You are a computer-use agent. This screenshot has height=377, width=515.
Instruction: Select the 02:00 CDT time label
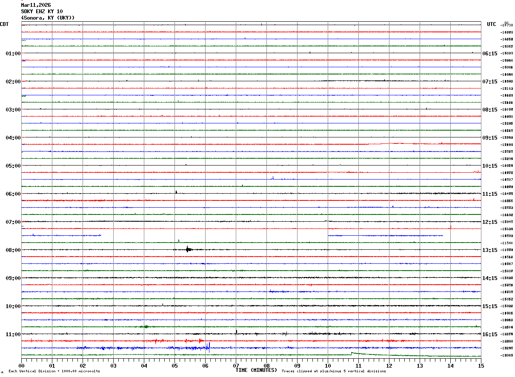coord(13,81)
